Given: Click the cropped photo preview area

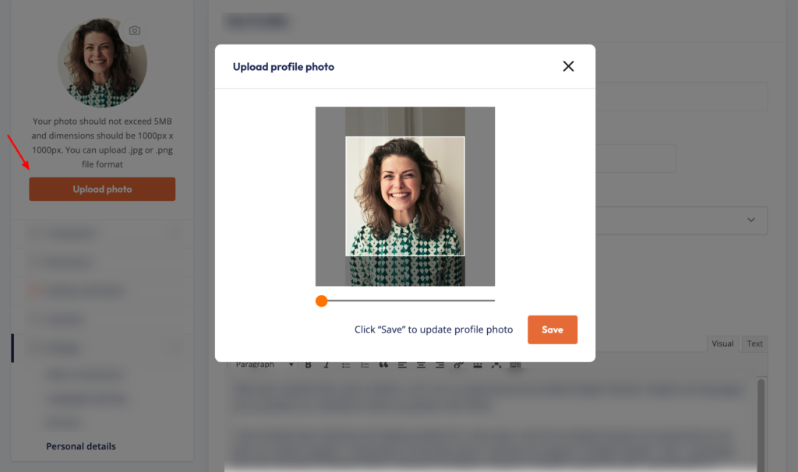Looking at the screenshot, I should click(x=404, y=195).
